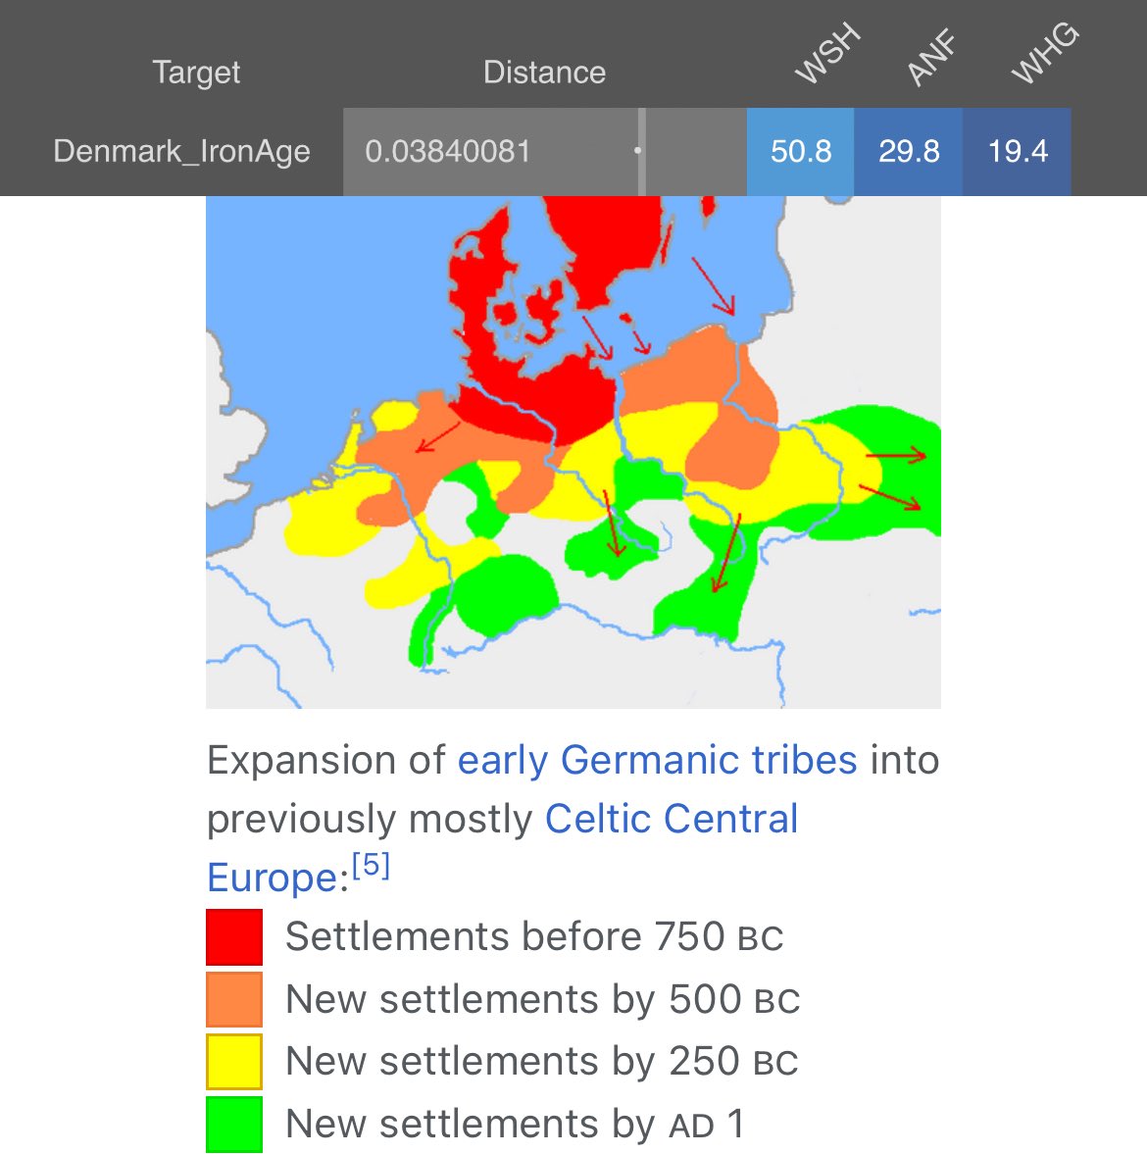Screen dimensions: 1147x1154
Task: Select the WSH column header
Action: 827,53
